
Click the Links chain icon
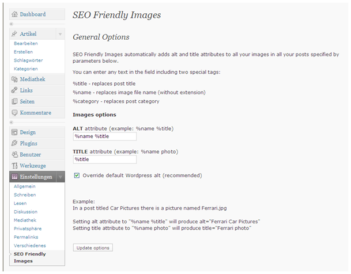[x=14, y=90]
